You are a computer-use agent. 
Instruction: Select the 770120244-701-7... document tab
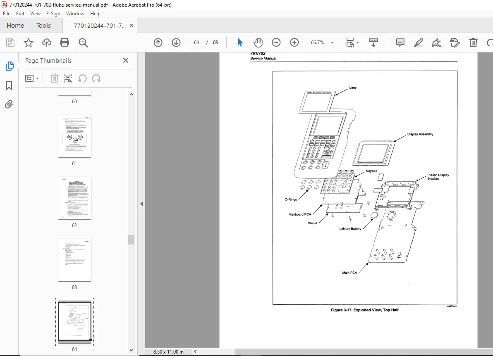100,26
